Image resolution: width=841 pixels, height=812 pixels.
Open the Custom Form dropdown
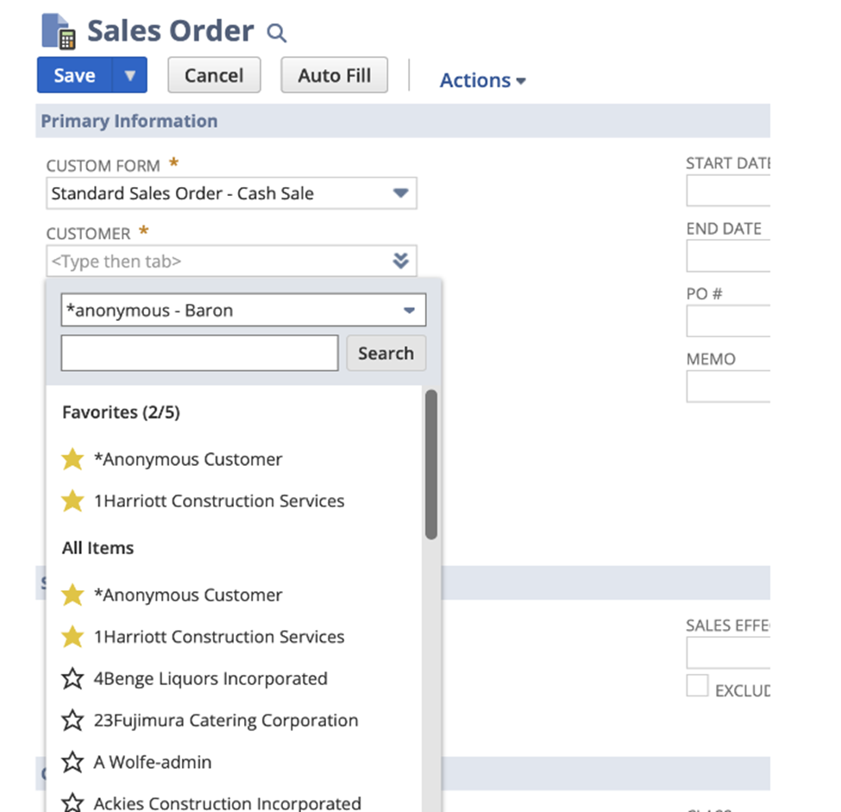point(400,193)
